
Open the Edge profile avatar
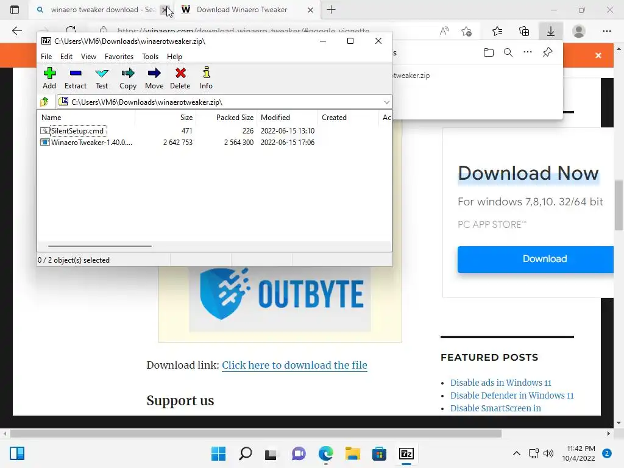coord(579,31)
